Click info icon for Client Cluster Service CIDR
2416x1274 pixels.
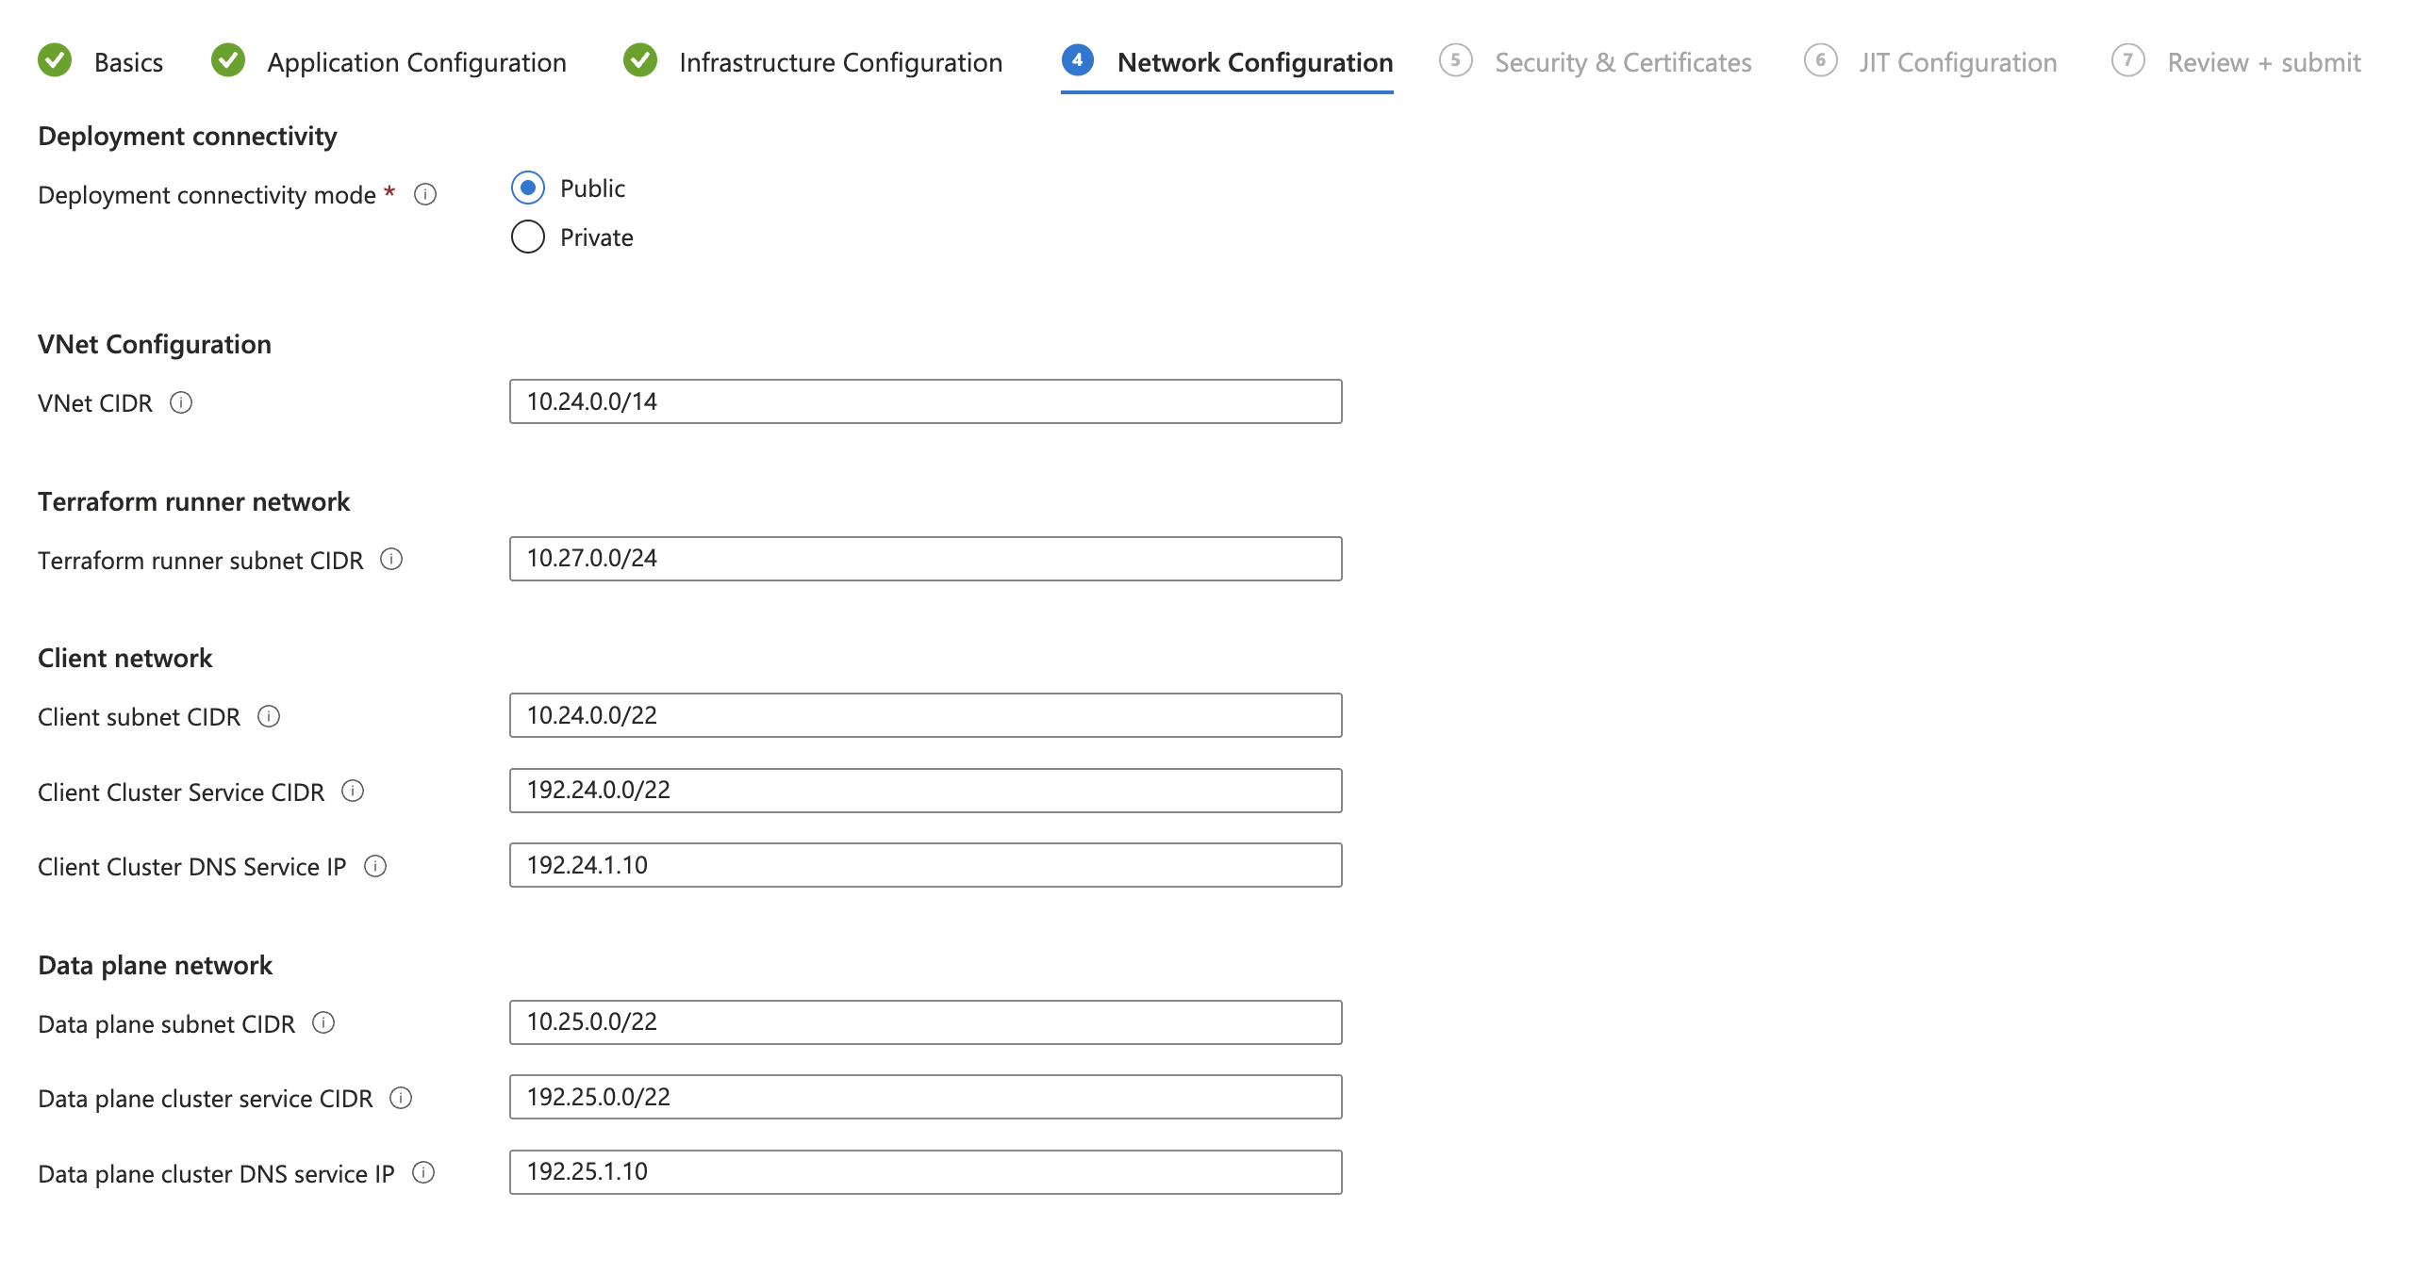pyautogui.click(x=353, y=792)
